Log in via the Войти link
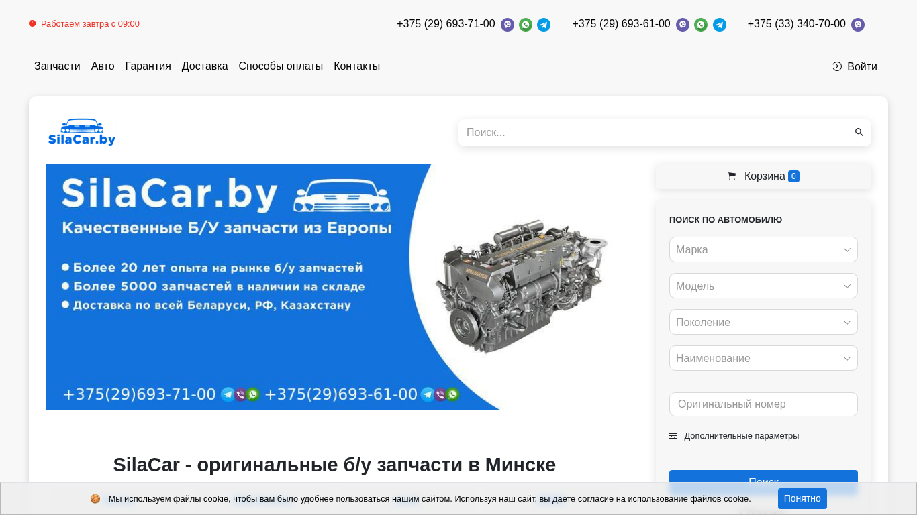This screenshot has width=917, height=515. click(x=855, y=66)
